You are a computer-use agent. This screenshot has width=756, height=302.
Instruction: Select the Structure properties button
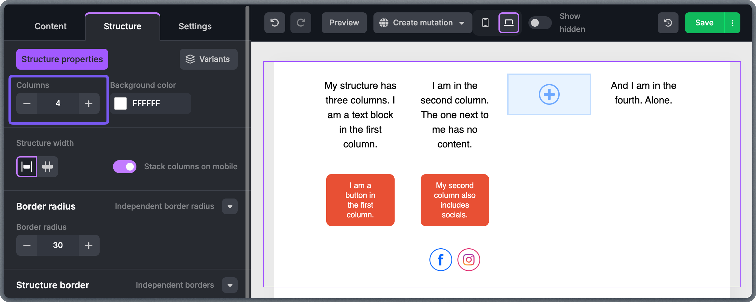[x=62, y=59]
